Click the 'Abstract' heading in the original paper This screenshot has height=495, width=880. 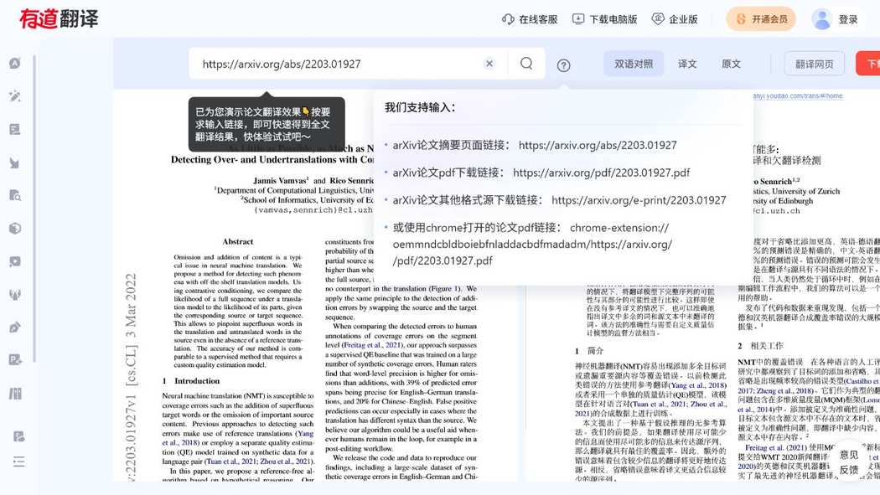pos(238,241)
